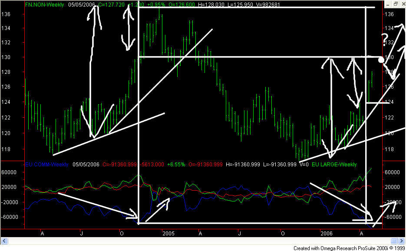
Task: Click the 2005 label on the time axis
Action: pyautogui.click(x=168, y=233)
